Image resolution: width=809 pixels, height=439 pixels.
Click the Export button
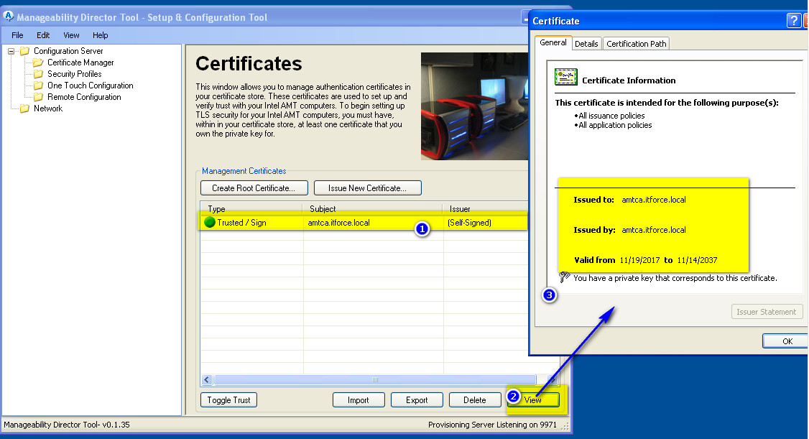pos(417,399)
